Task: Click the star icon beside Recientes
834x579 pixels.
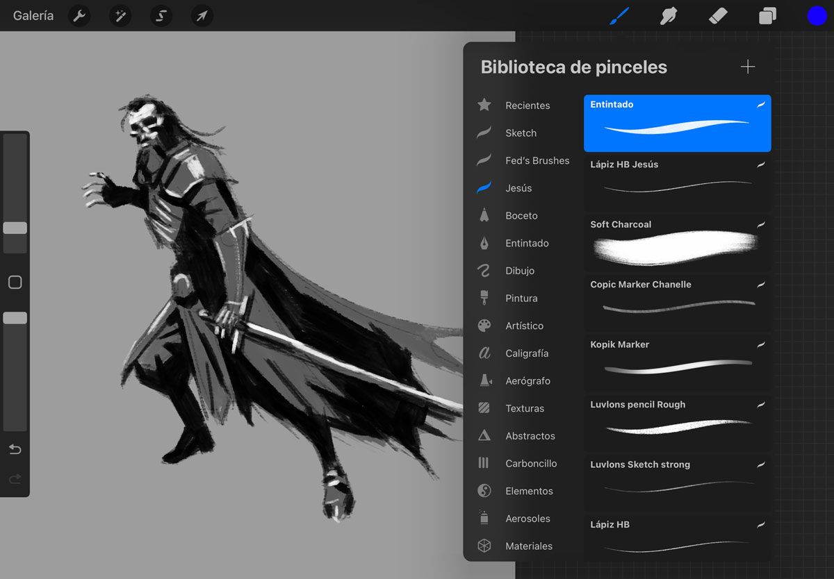Action: 484,105
